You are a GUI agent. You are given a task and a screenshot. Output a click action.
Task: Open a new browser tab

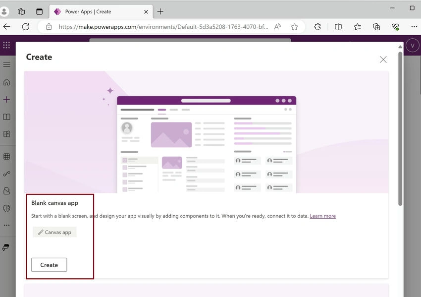tap(160, 11)
